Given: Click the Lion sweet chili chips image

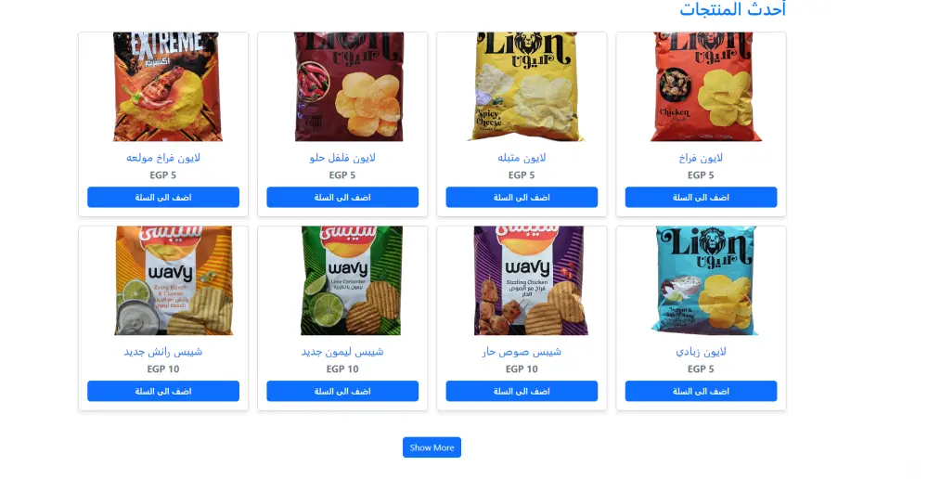Looking at the screenshot, I should (x=349, y=86).
